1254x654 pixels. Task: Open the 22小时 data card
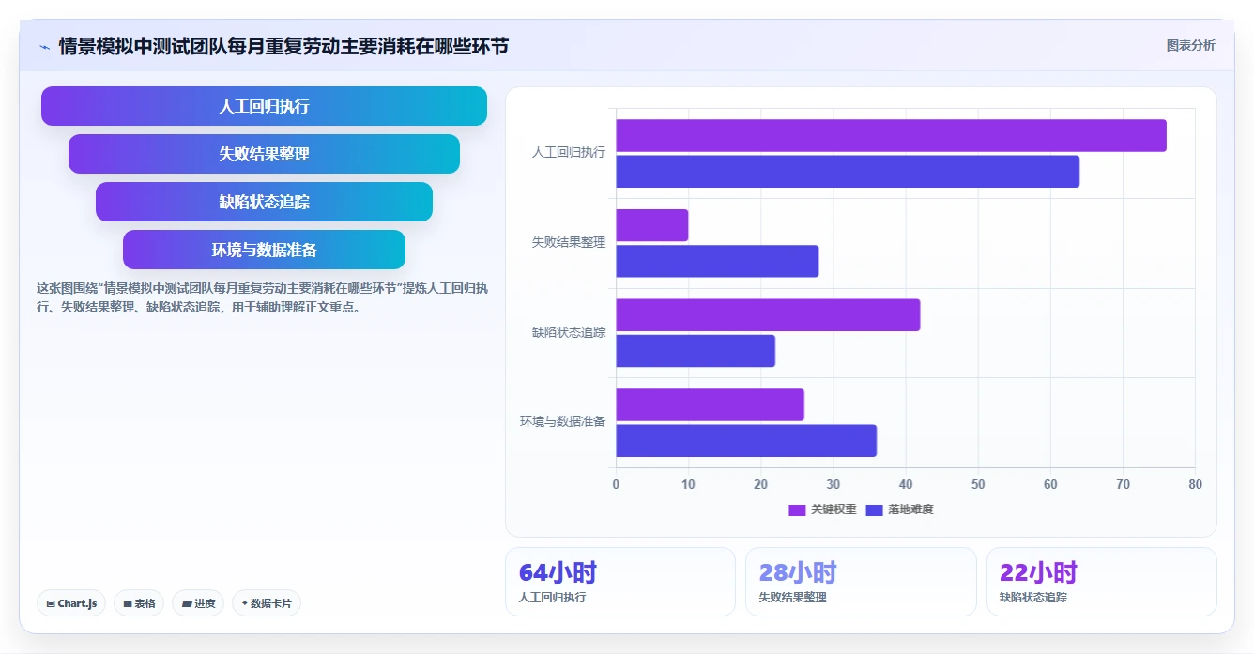(x=1101, y=582)
